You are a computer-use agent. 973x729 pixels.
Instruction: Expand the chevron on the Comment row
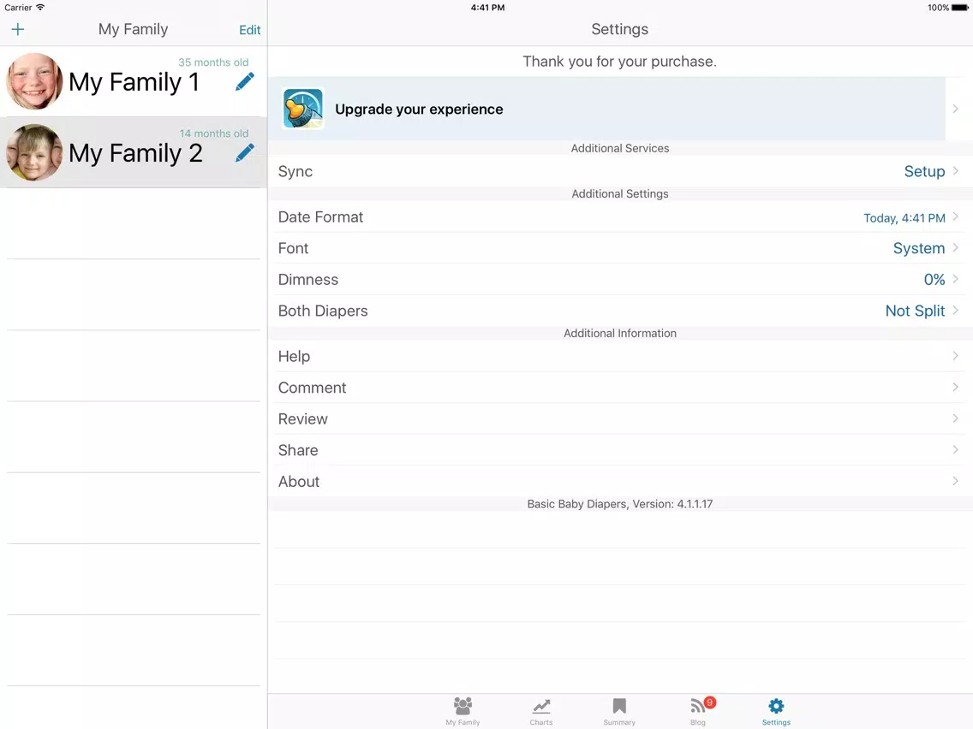(956, 387)
